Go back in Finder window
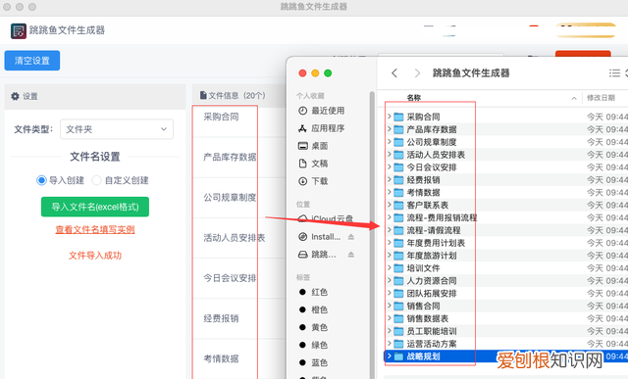Screen dimensions: 628x379 [x=394, y=73]
